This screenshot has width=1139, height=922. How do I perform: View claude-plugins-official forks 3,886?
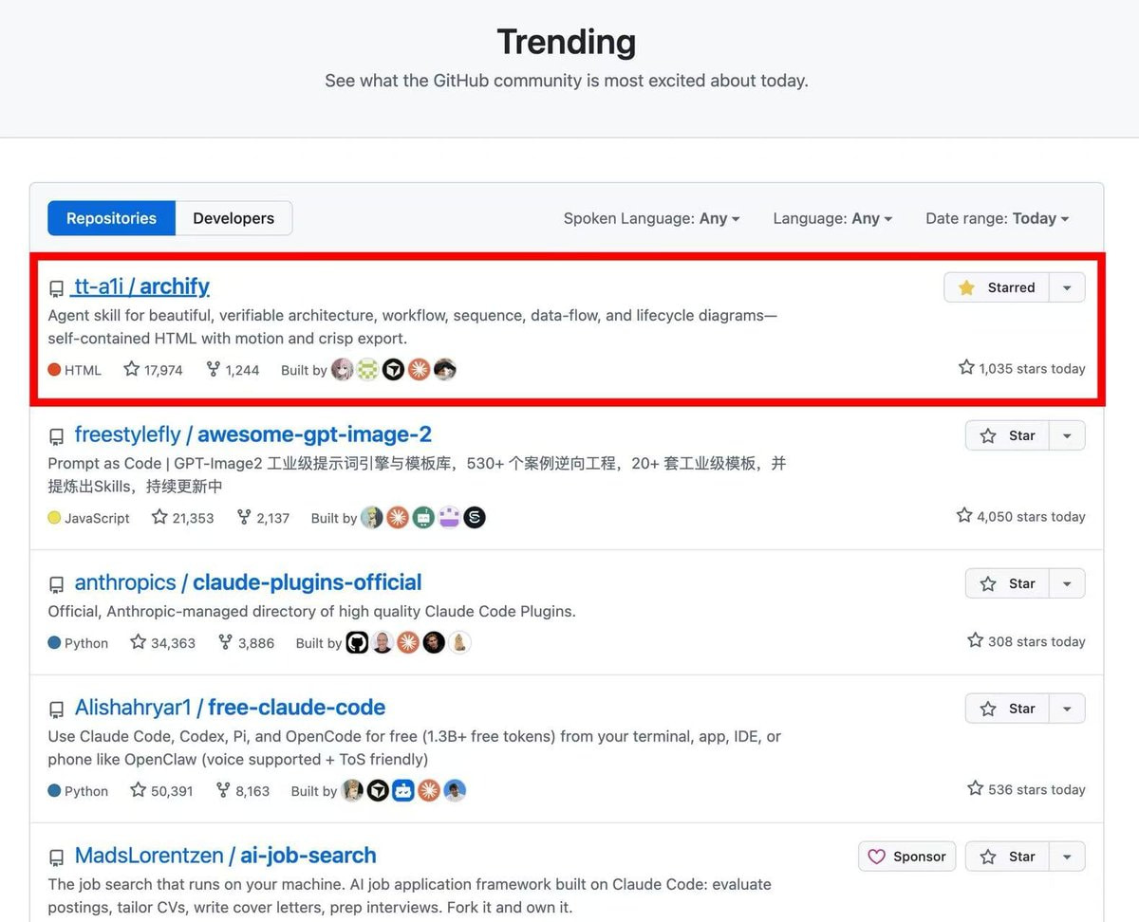(x=246, y=642)
